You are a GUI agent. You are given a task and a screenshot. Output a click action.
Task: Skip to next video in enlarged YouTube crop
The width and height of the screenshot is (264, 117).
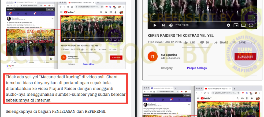coord(163,25)
